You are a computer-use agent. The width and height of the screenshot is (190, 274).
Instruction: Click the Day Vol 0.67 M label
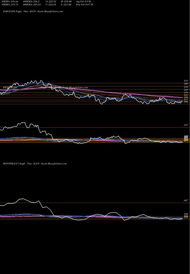coord(84,5)
